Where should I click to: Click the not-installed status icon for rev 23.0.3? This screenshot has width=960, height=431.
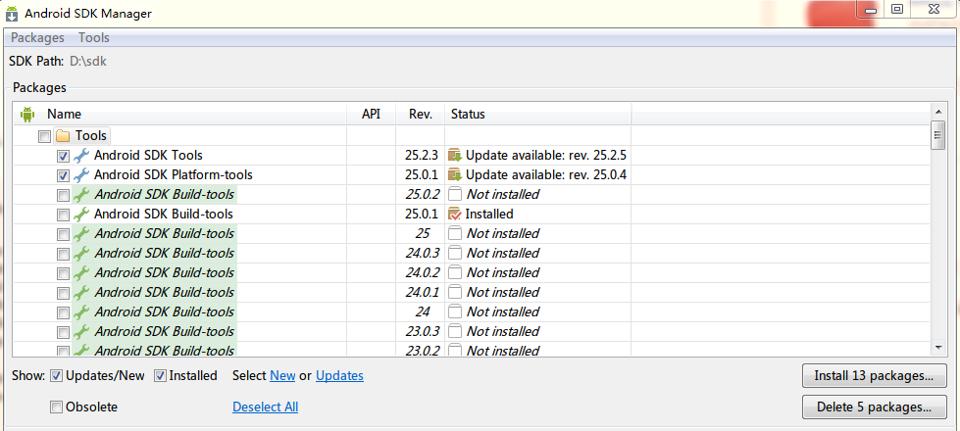point(455,331)
